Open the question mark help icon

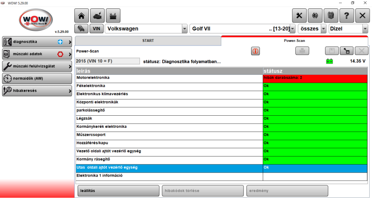[x=346, y=16]
